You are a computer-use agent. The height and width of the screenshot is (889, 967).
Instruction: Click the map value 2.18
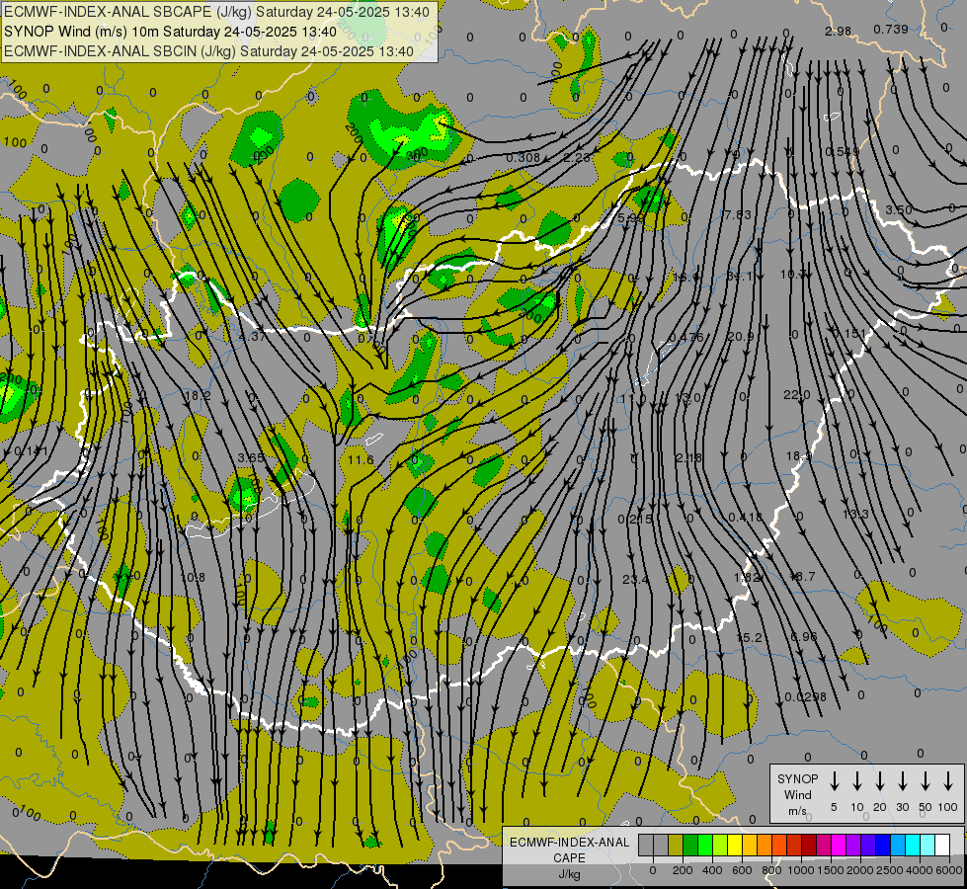(x=688, y=457)
